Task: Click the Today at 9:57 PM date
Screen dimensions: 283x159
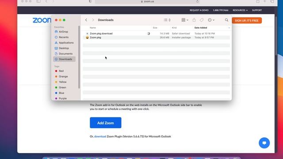Action: coord(204,38)
